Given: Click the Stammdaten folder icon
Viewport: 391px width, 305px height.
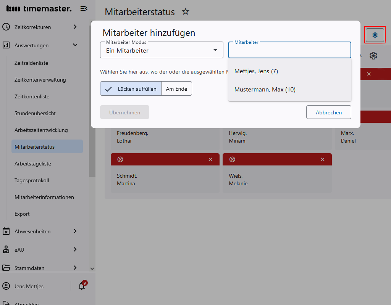Looking at the screenshot, I should [6, 268].
